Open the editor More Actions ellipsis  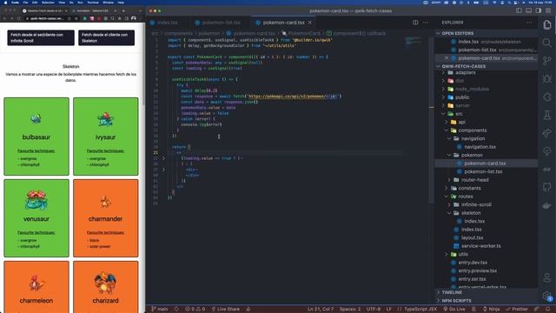tap(426, 23)
